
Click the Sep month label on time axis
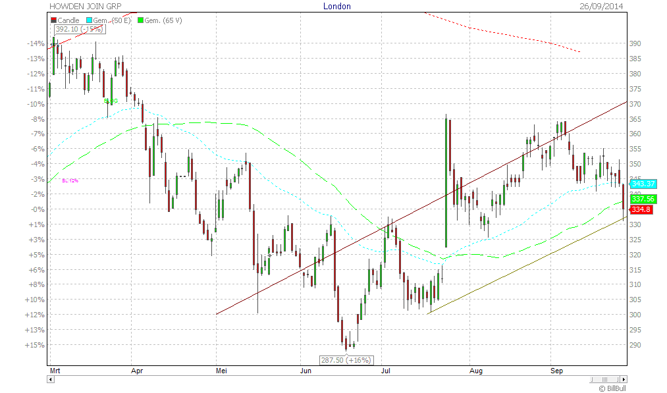(557, 371)
